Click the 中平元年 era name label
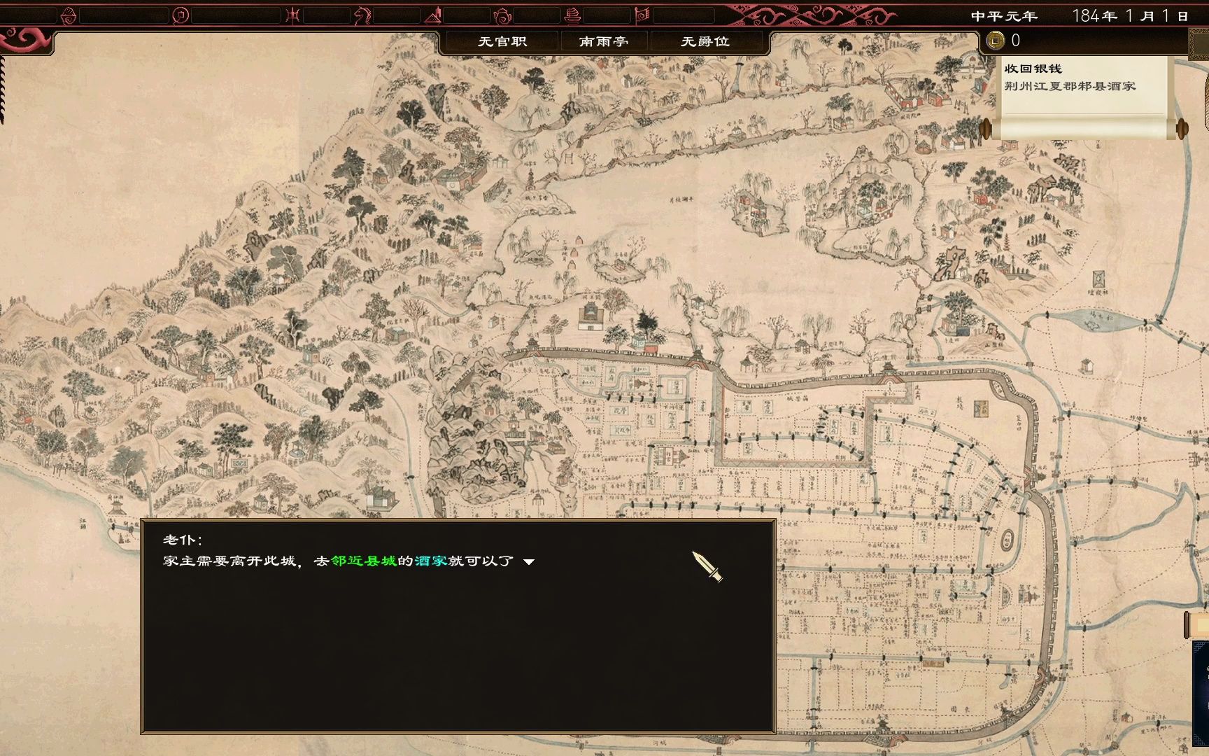Image resolution: width=1209 pixels, height=756 pixels. click(1004, 16)
